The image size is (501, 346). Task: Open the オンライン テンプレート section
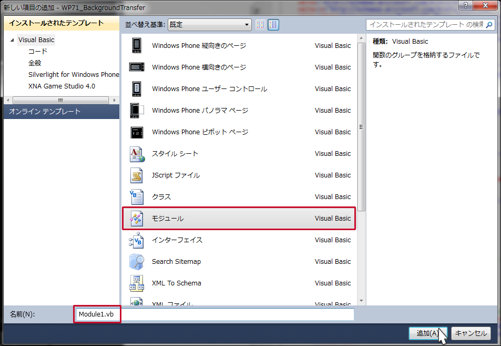coord(62,112)
